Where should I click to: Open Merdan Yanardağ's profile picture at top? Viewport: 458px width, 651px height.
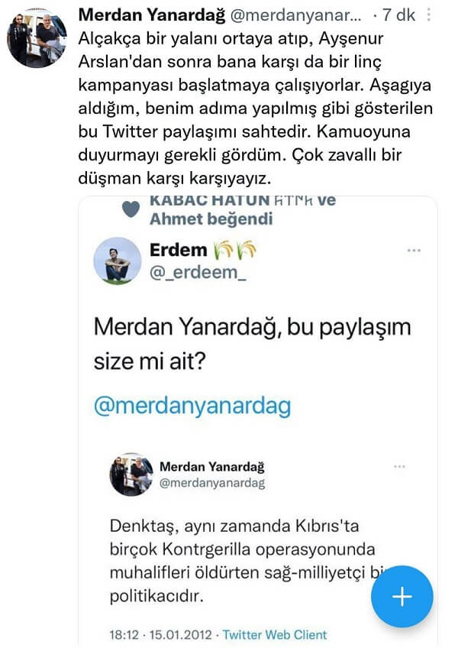pyautogui.click(x=36, y=39)
